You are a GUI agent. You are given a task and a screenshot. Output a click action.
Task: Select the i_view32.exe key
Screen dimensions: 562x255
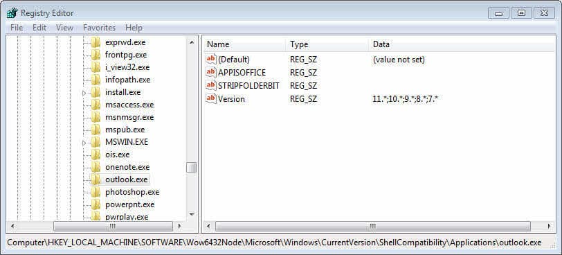pyautogui.click(x=127, y=67)
